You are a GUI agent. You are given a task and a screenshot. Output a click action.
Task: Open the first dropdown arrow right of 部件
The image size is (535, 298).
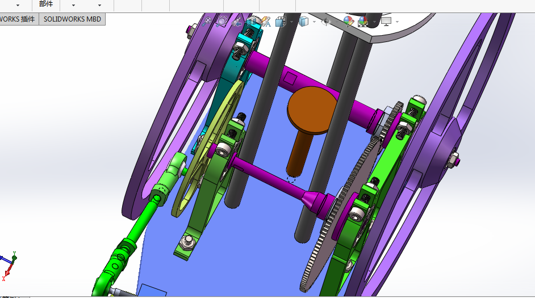coord(73,5)
